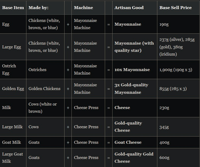The height and width of the screenshot is (167, 200).
Task: Click the Large Goat Milk cell
Action: point(13,158)
